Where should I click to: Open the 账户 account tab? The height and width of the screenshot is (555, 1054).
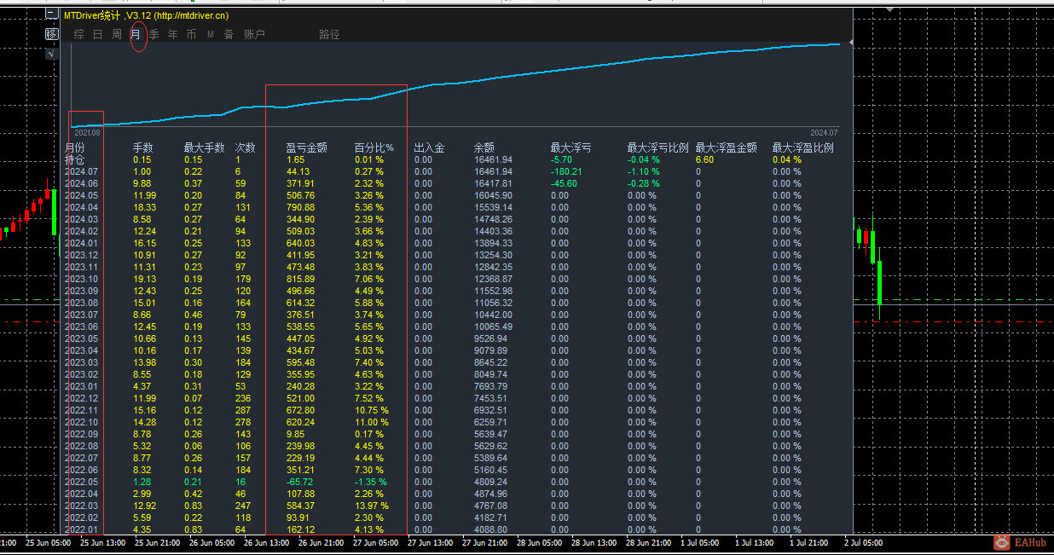tap(254, 34)
